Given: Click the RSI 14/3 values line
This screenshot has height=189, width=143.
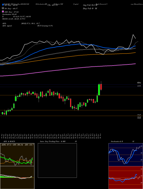Looking at the screenshot, I should click(x=17, y=17).
